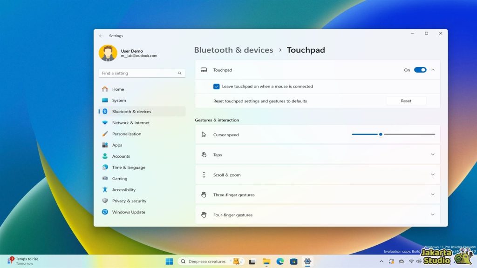This screenshot has width=477, height=268.
Task: Open the Gaming settings section
Action: (120, 178)
